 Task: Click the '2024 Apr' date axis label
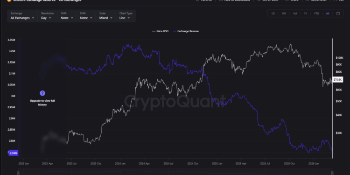point(144,164)
